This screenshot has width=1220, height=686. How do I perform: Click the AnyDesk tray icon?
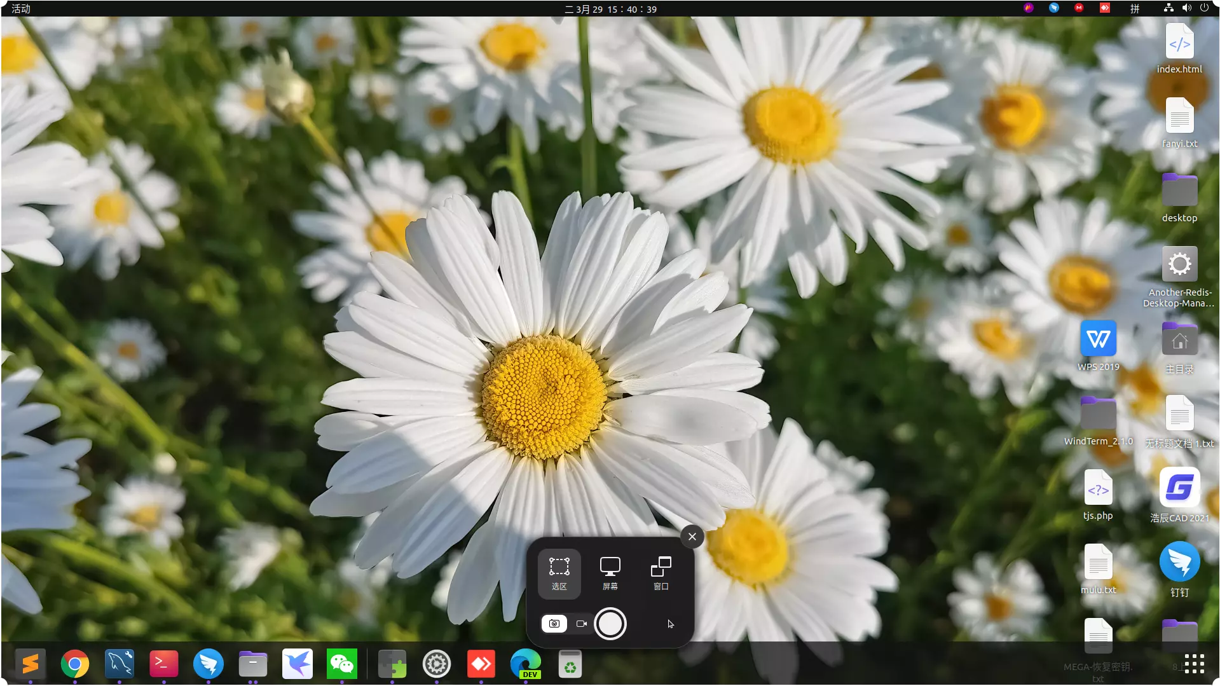pyautogui.click(x=1105, y=8)
